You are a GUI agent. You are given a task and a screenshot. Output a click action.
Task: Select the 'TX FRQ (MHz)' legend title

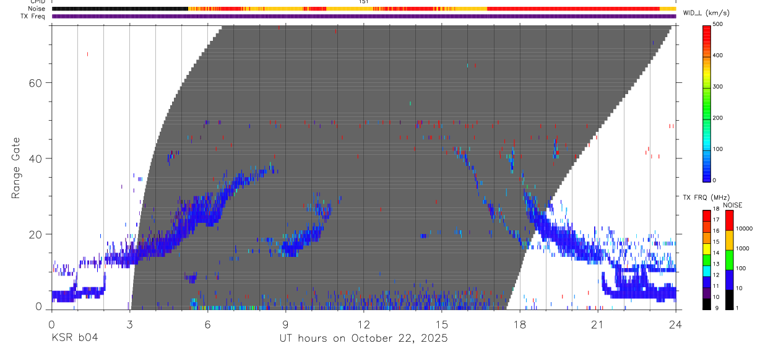[707, 198]
